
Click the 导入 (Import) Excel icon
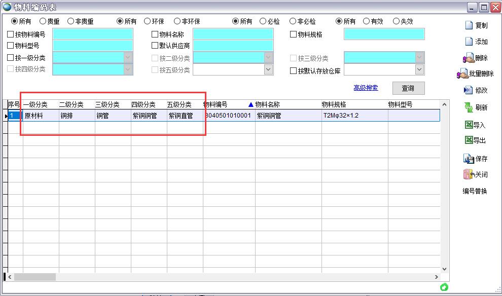(x=469, y=125)
